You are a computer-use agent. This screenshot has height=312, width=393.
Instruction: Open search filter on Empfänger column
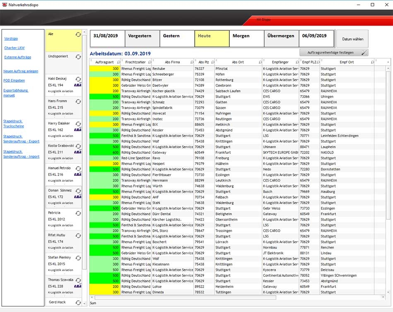coord(297,62)
